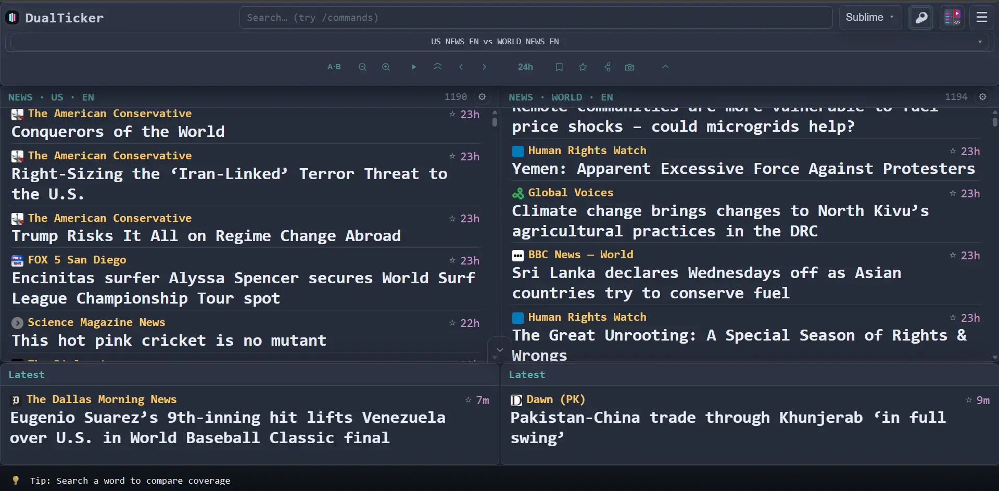This screenshot has width=999, height=491.
Task: Open 'Trump Risks It All' headline
Action: (206, 236)
